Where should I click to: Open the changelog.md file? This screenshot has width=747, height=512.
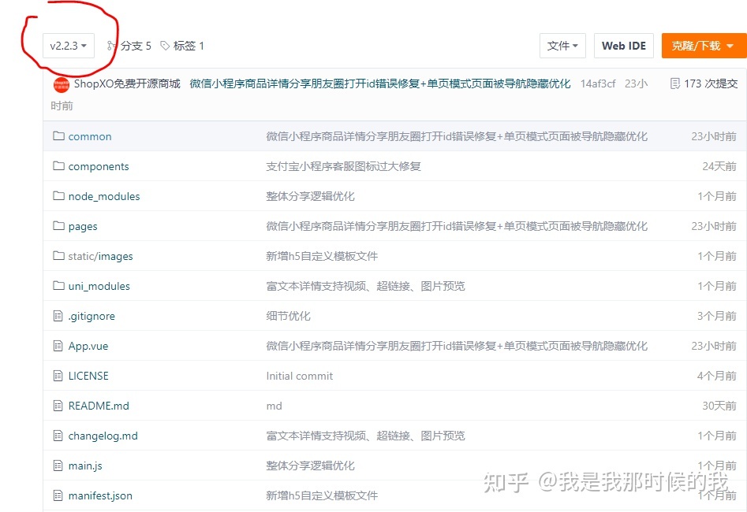(103, 436)
